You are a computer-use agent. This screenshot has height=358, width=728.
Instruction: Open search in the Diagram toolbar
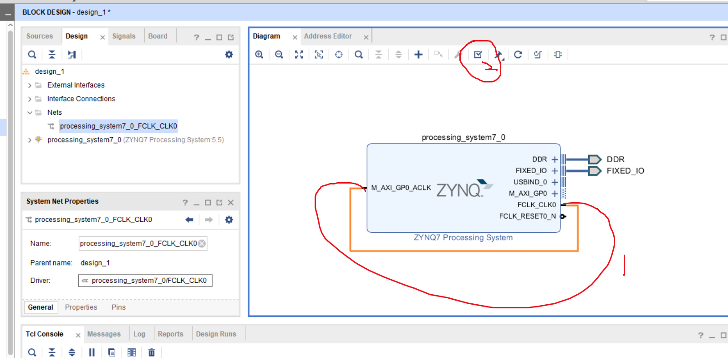(359, 55)
